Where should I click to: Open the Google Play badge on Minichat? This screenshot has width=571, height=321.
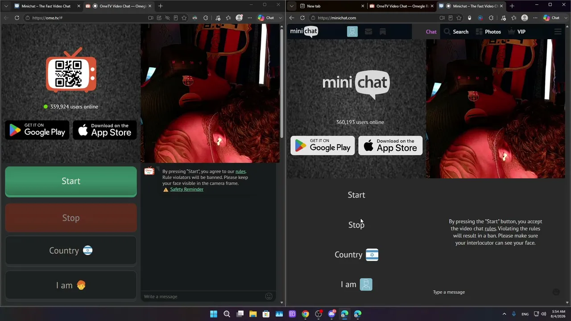(323, 145)
